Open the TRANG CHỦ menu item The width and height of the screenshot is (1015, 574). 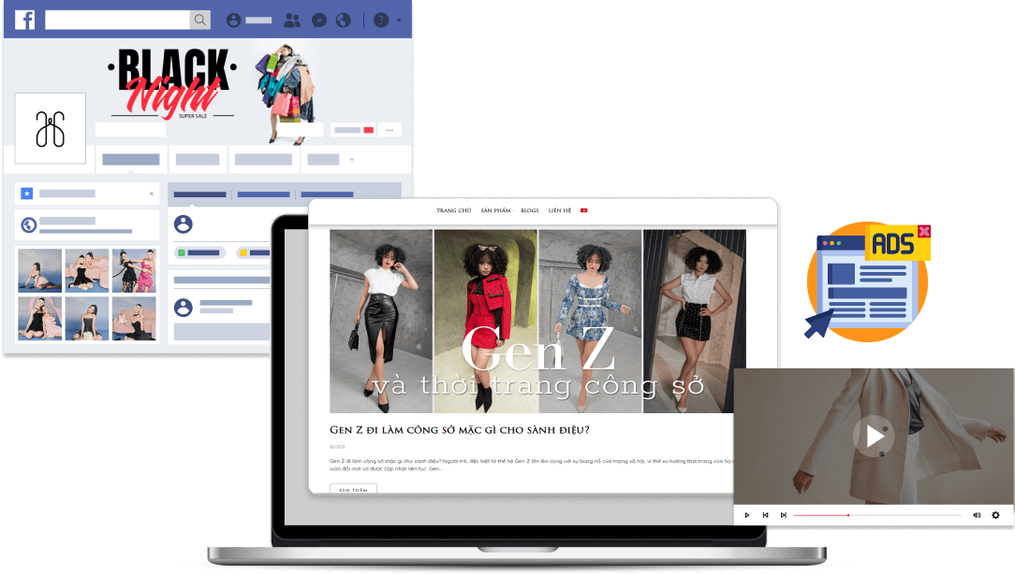(x=453, y=210)
